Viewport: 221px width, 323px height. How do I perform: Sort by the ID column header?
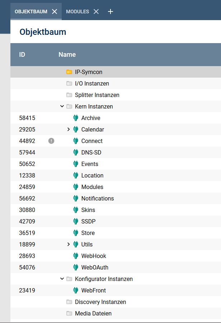click(22, 55)
